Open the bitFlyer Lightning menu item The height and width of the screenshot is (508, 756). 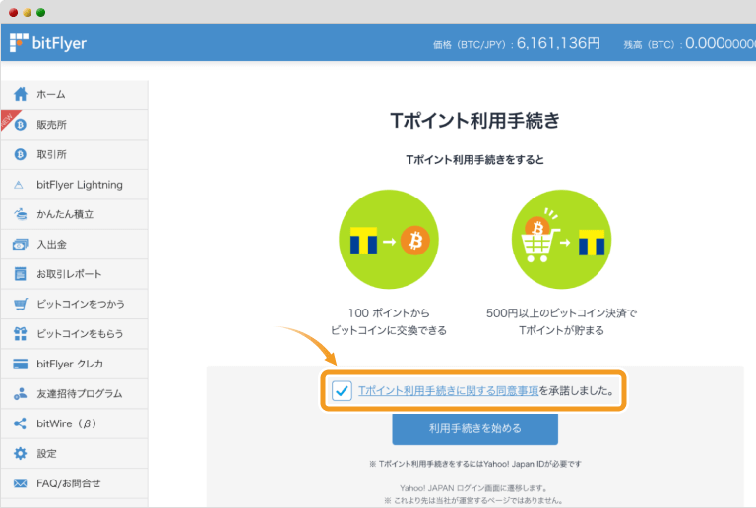[x=74, y=185]
